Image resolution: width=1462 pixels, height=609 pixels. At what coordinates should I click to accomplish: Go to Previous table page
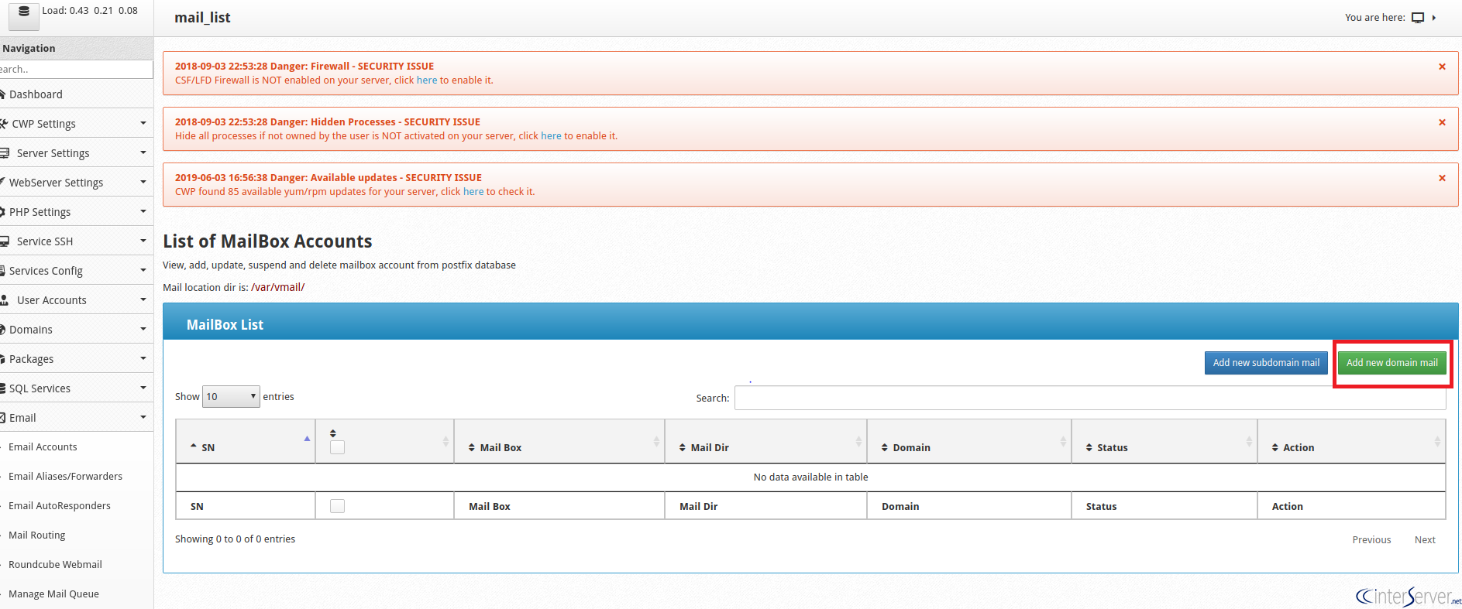click(x=1371, y=540)
